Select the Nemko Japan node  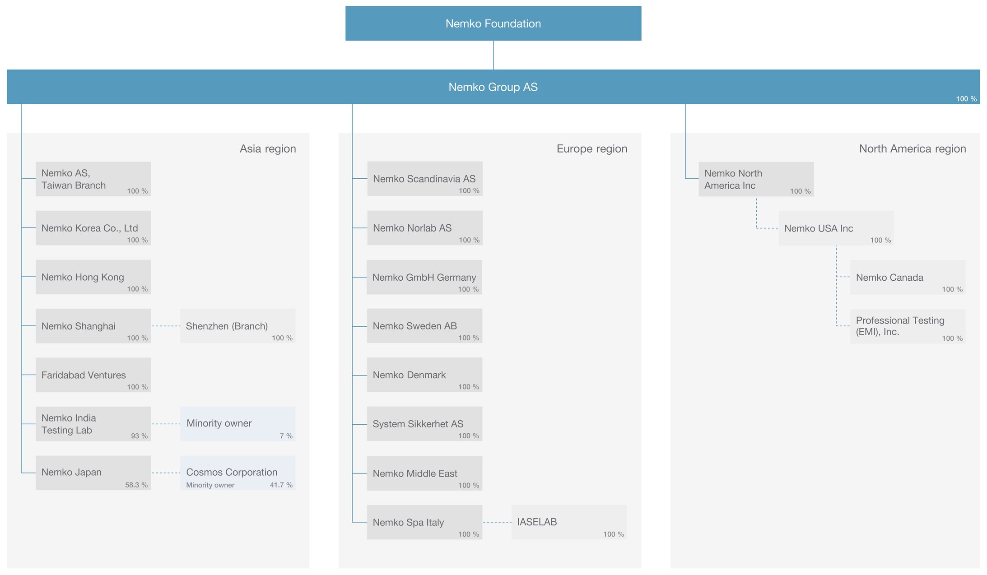point(93,473)
